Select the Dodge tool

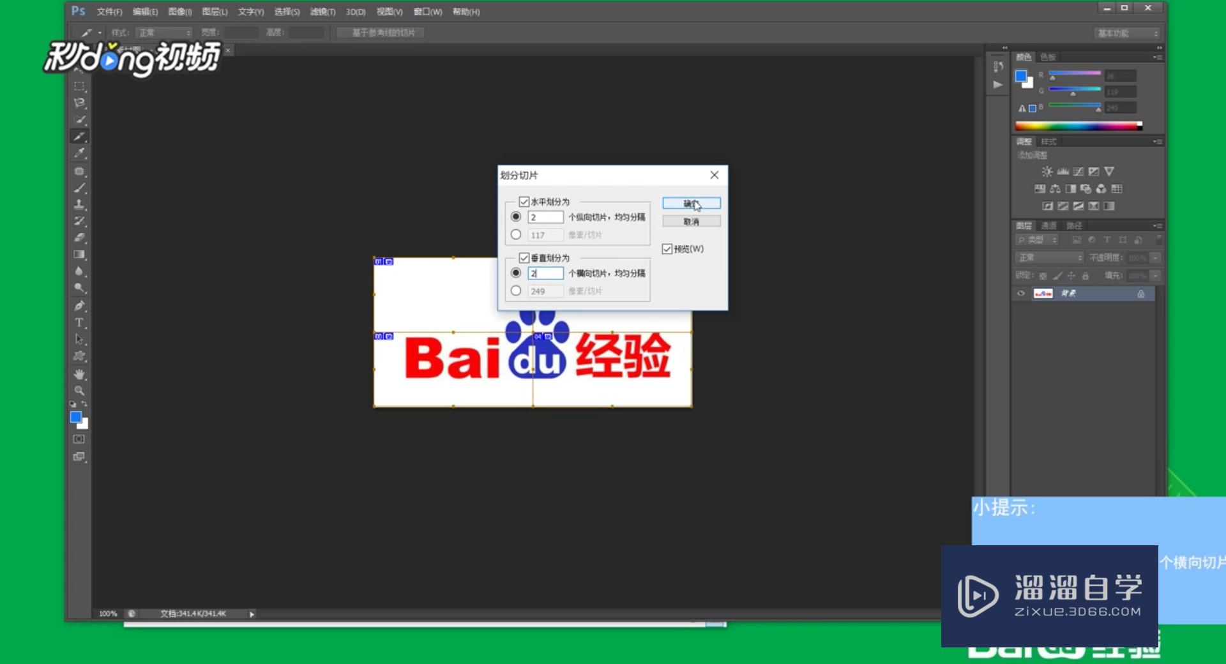(79, 287)
